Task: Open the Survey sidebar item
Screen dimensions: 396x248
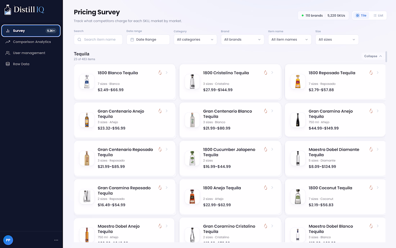Action: (31, 31)
